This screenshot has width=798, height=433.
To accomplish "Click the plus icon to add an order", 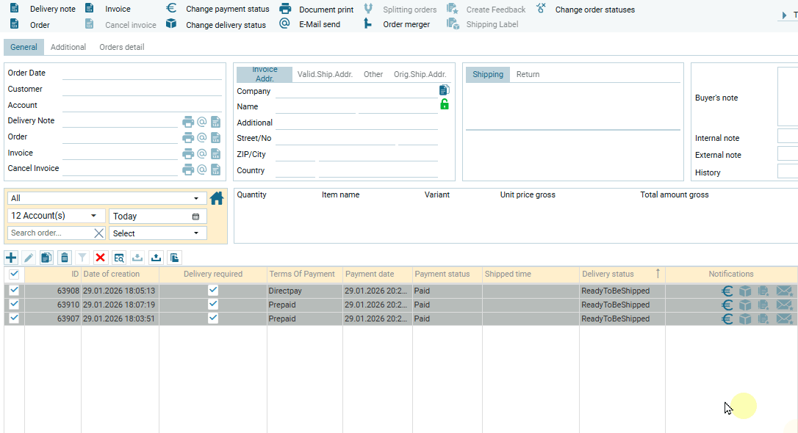I will 11,258.
